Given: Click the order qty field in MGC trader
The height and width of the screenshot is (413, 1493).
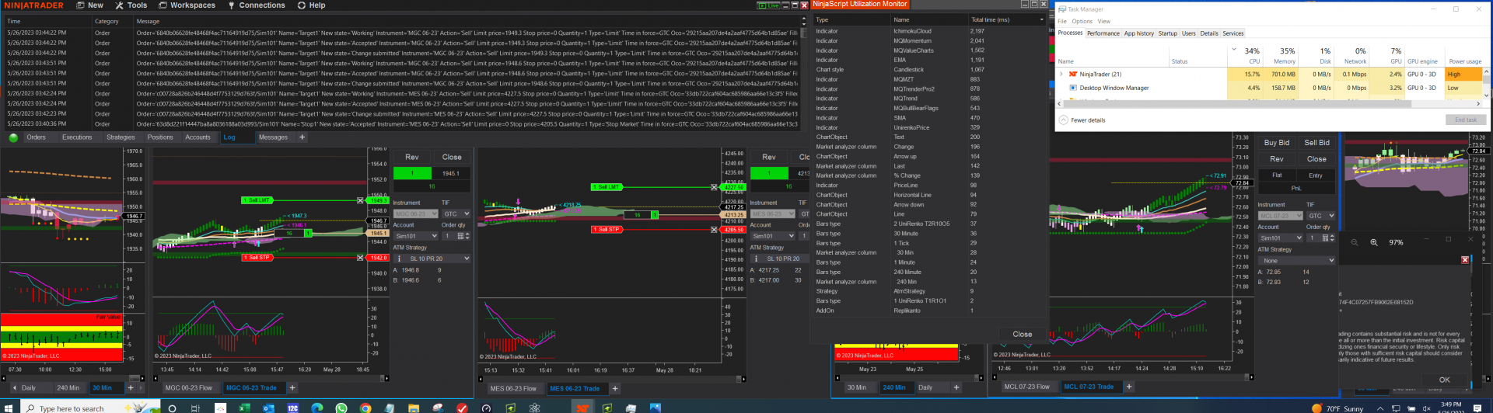Looking at the screenshot, I should pos(449,236).
